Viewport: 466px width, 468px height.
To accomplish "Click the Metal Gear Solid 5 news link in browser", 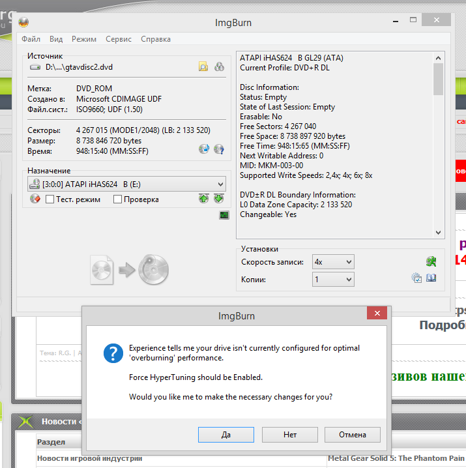I will pyautogui.click(x=396, y=458).
